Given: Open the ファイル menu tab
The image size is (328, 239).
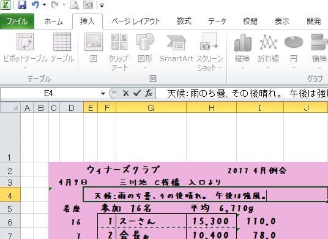Looking at the screenshot, I should click(17, 21).
